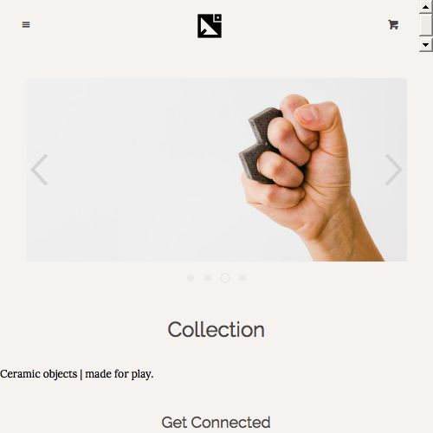Click the empty left area of slide image

pos(130,170)
